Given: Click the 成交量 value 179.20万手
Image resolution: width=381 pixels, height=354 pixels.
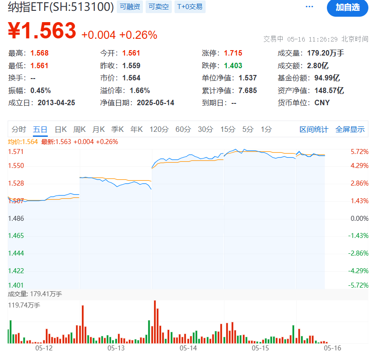Looking at the screenshot, I should pyautogui.click(x=326, y=53).
